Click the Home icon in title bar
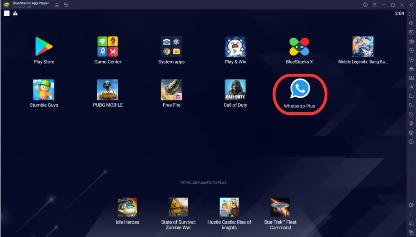The width and height of the screenshot is (416, 237). pos(57,5)
